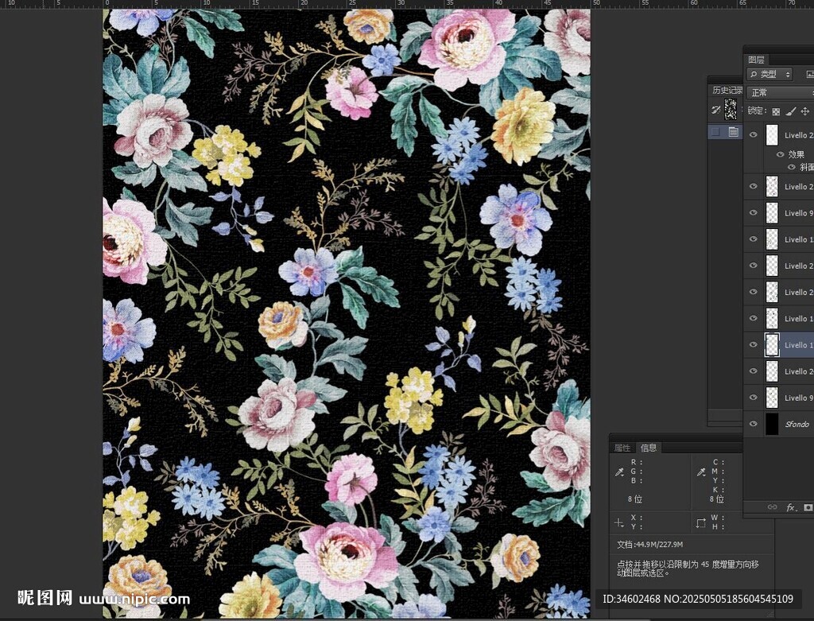Image resolution: width=814 pixels, height=621 pixels.
Task: Switch to the 历史记录 history tab
Action: (727, 90)
